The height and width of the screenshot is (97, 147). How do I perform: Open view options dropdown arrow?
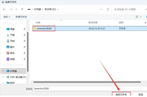(x=141, y=17)
